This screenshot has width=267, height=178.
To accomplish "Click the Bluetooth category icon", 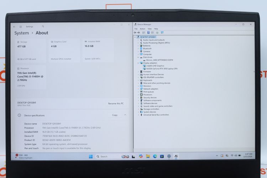I will click(141, 48).
